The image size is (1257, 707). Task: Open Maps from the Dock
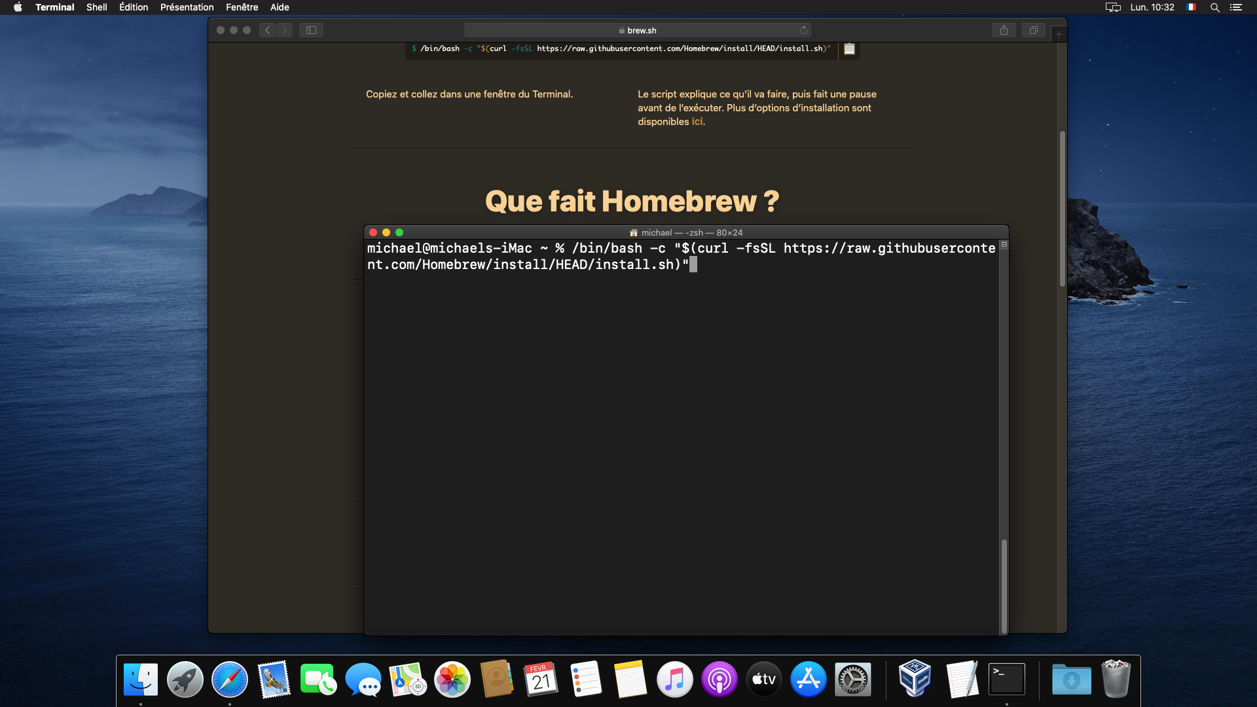408,679
